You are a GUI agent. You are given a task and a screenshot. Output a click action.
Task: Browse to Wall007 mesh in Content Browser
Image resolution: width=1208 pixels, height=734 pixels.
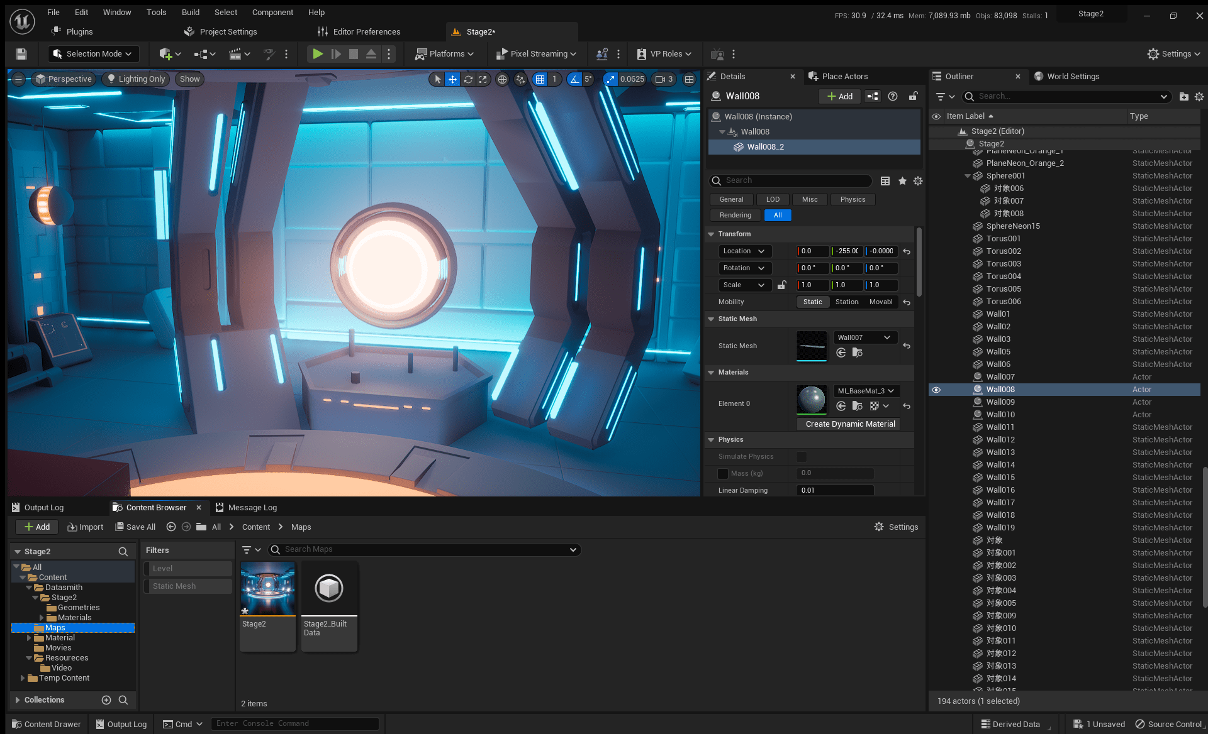pos(857,353)
